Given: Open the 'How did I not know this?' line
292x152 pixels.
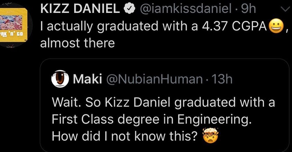Looking at the screenshot, I should coord(125,136).
